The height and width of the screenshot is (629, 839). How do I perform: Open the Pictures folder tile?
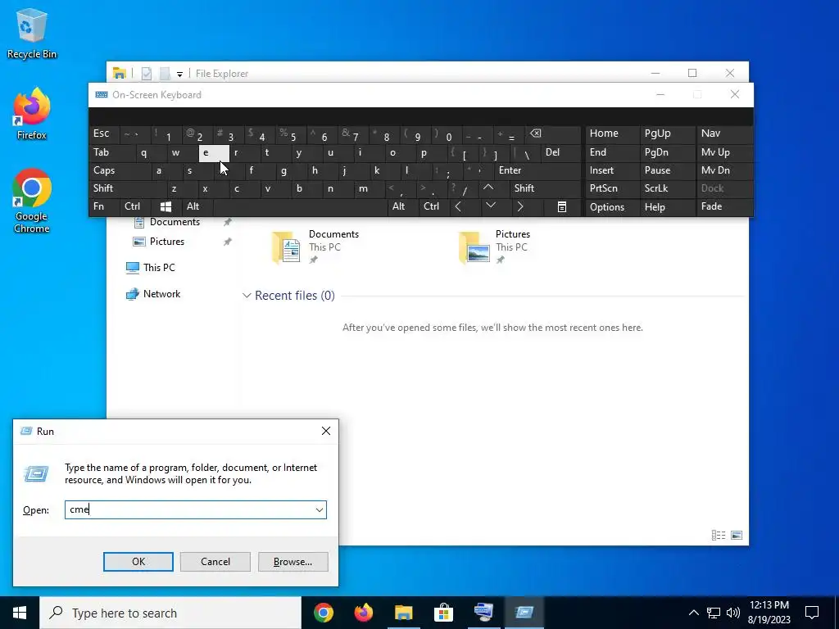(495, 247)
